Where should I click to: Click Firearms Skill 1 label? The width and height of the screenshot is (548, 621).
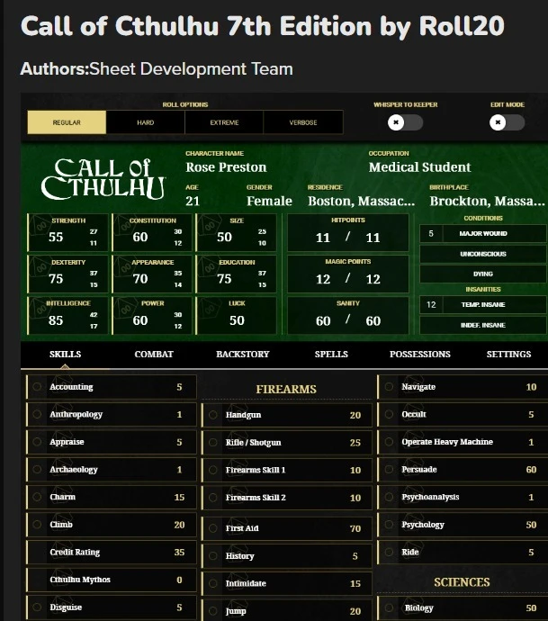256,470
